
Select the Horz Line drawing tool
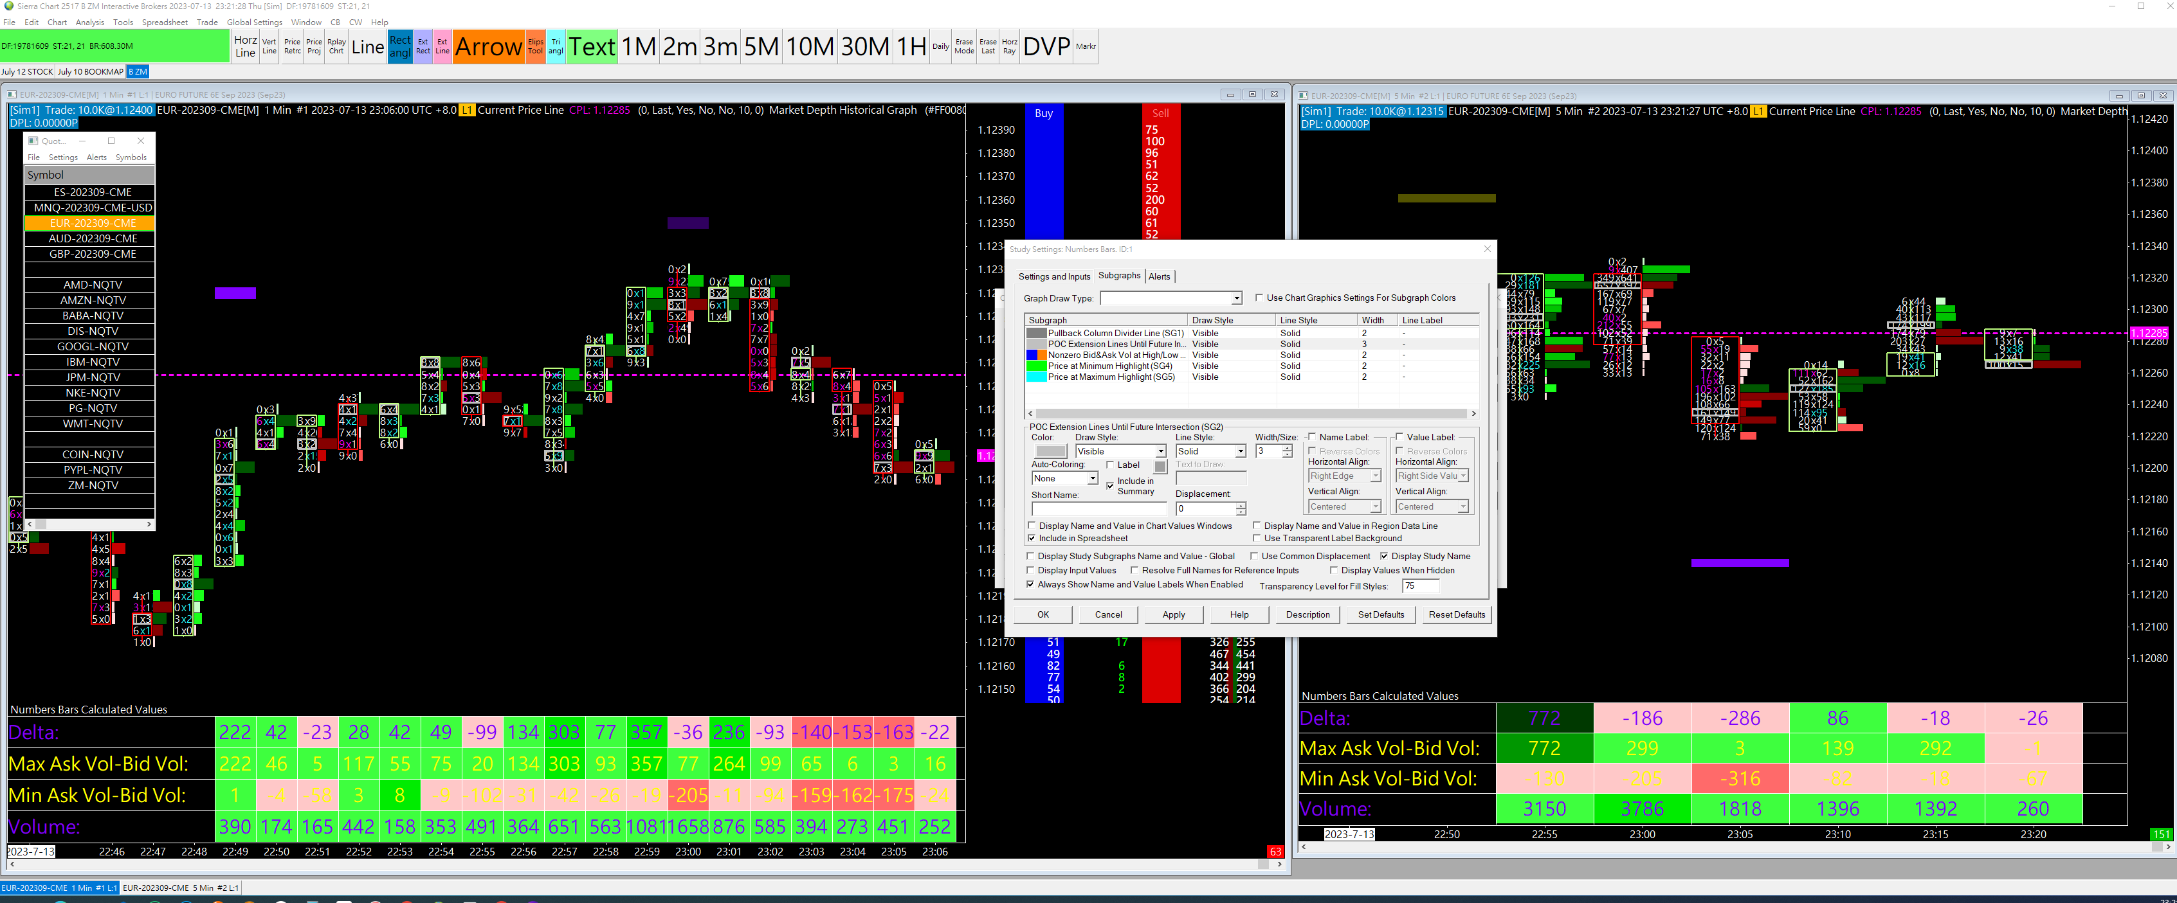[245, 46]
